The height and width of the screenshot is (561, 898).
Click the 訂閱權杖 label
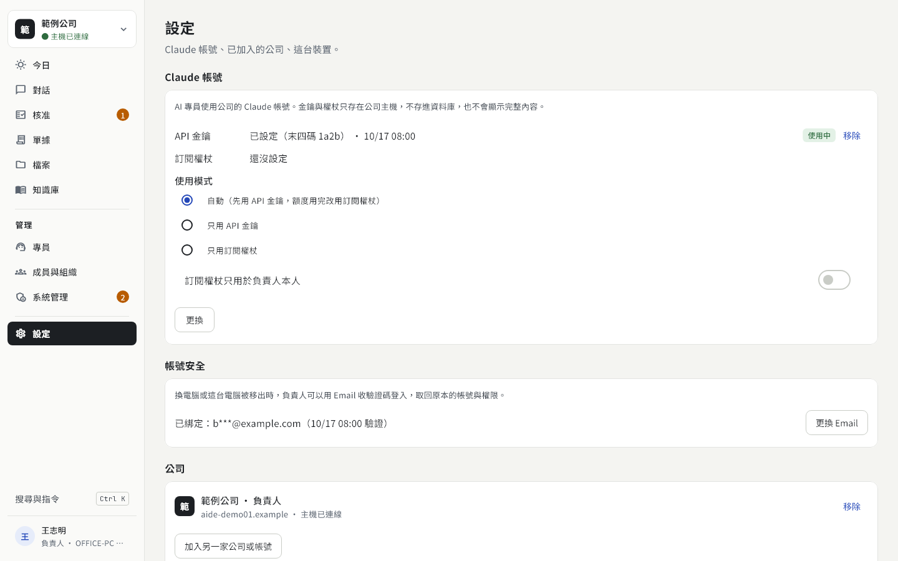[194, 158]
